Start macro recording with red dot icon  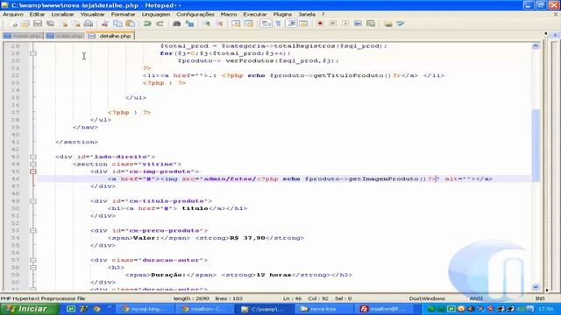[x=320, y=24]
